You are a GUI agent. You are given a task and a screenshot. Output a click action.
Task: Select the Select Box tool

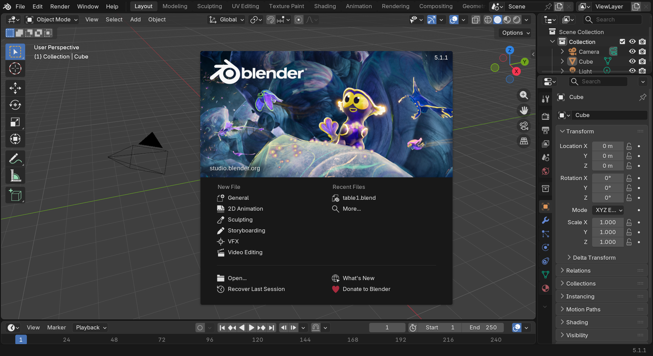click(15, 52)
